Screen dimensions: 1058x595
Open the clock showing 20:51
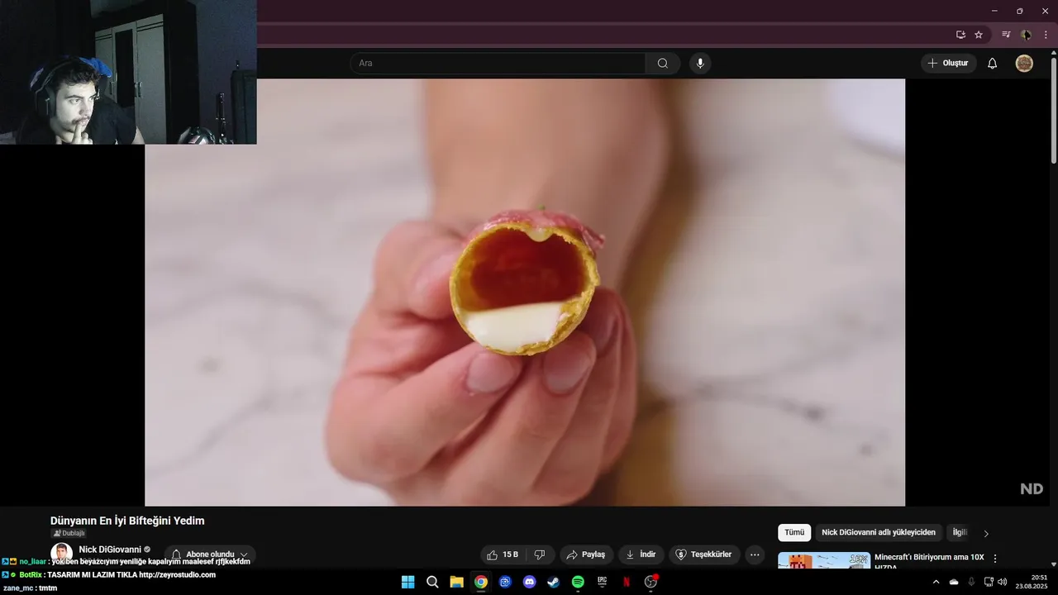(1032, 582)
